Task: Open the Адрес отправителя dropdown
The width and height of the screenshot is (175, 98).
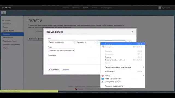Action: 61,42
